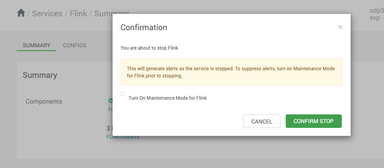
Task: Select the SUMMARY tab
Action: point(36,45)
